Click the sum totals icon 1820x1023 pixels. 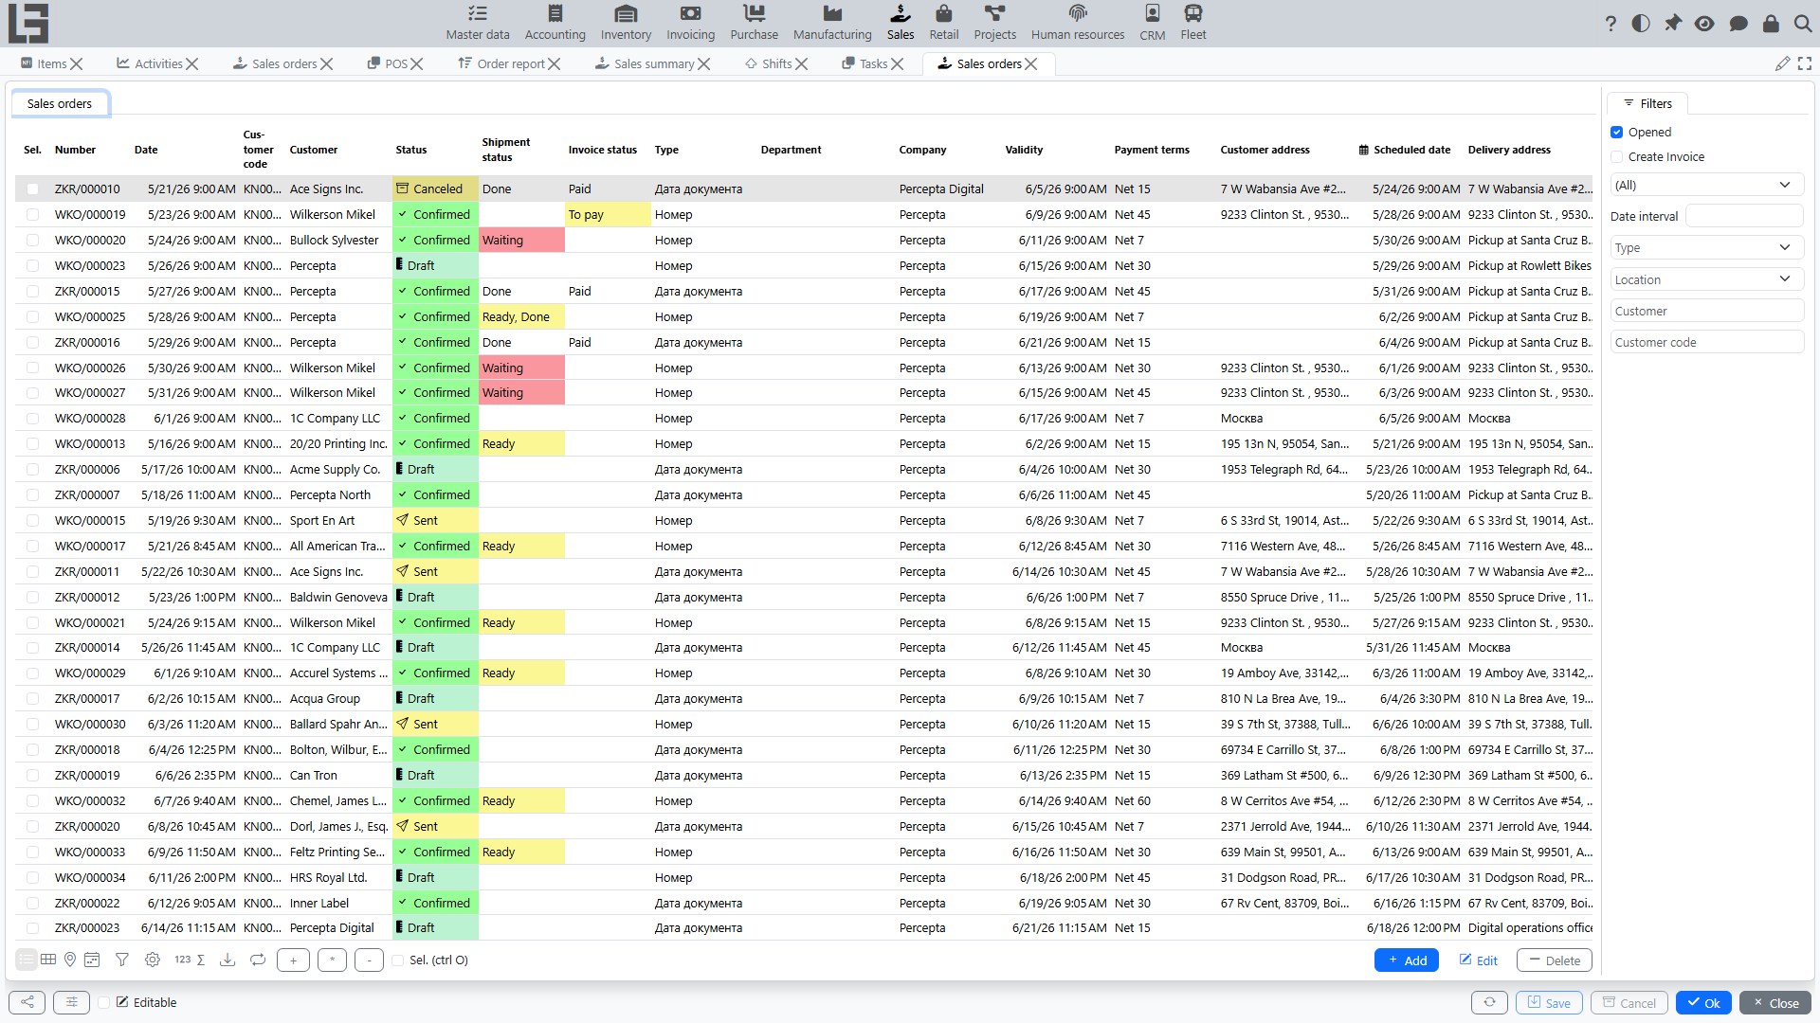(x=201, y=960)
